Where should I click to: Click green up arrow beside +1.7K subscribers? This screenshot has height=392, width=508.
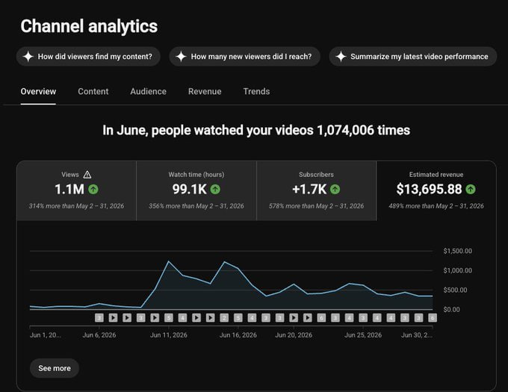coord(335,190)
